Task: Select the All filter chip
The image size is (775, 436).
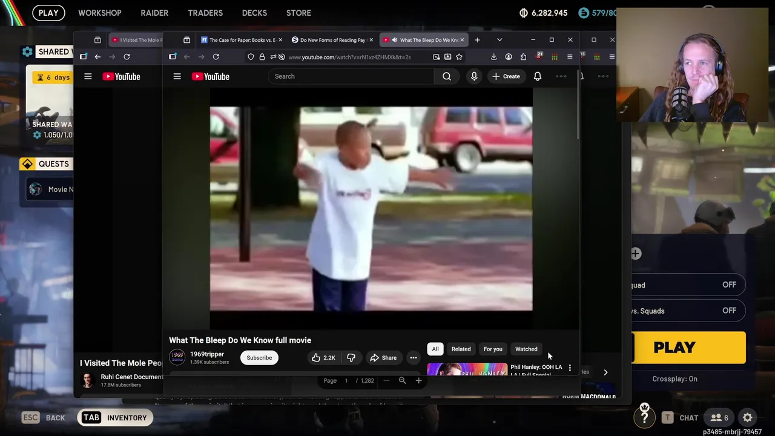Action: [435, 349]
